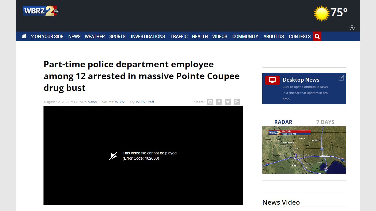Share the article via email icon

210,102
